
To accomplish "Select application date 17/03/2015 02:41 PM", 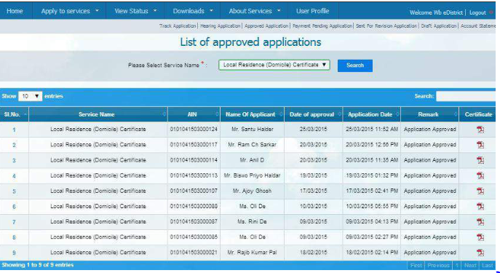I will (x=372, y=191).
